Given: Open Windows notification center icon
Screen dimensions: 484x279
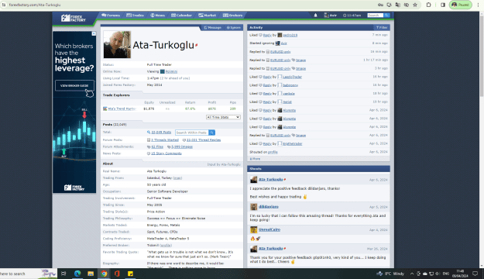Looking at the screenshot, I should coord(475,274).
